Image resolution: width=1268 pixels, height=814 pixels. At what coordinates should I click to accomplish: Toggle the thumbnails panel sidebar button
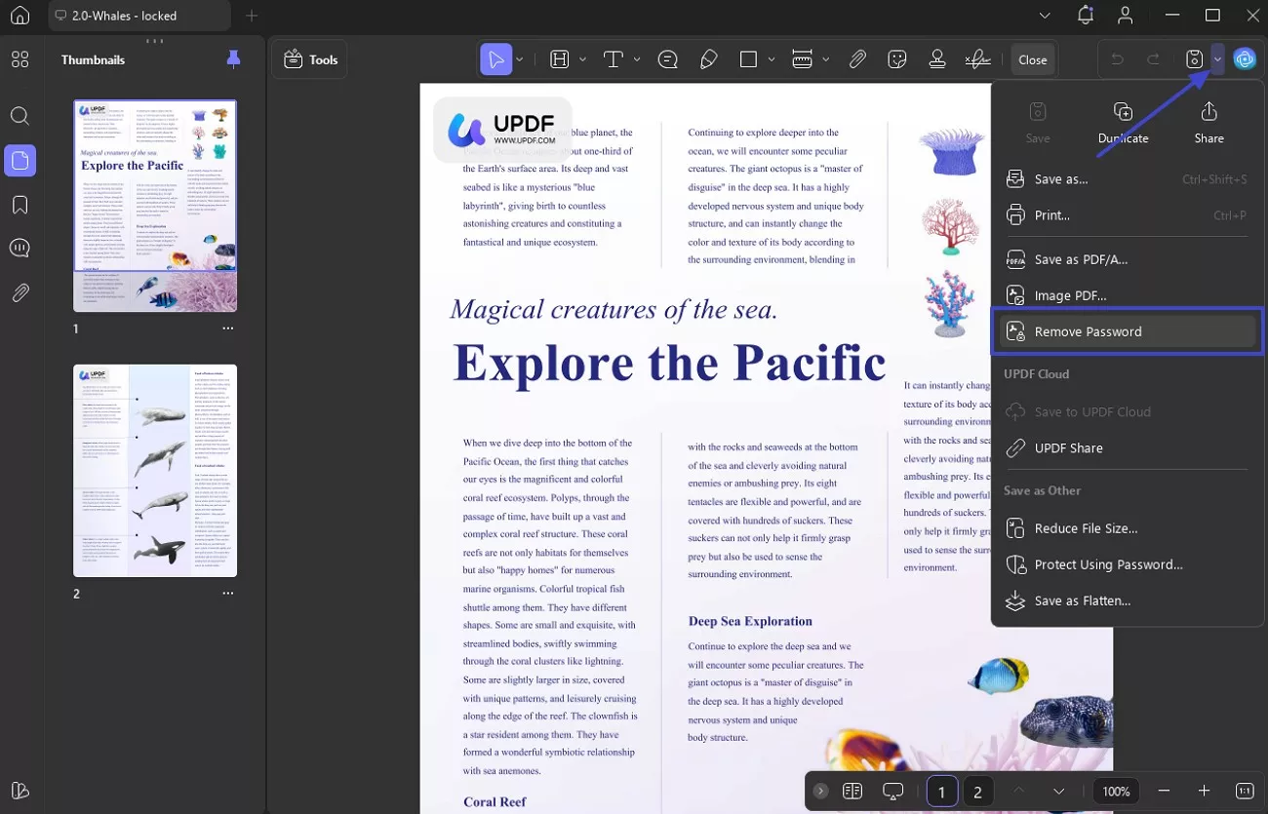click(x=20, y=160)
